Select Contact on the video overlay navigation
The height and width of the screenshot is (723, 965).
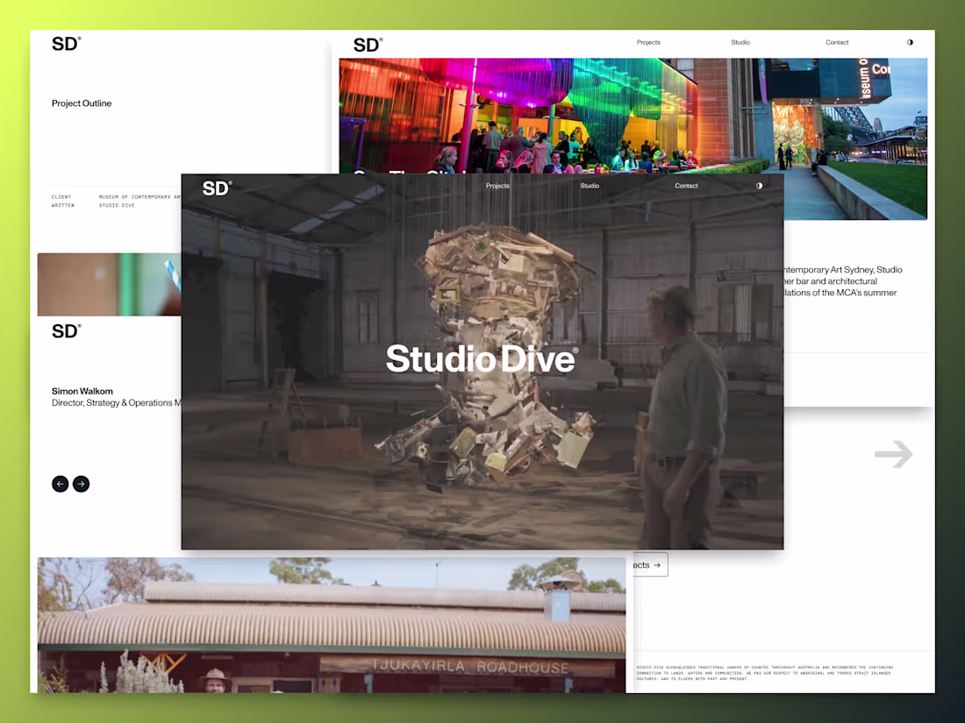(x=686, y=185)
